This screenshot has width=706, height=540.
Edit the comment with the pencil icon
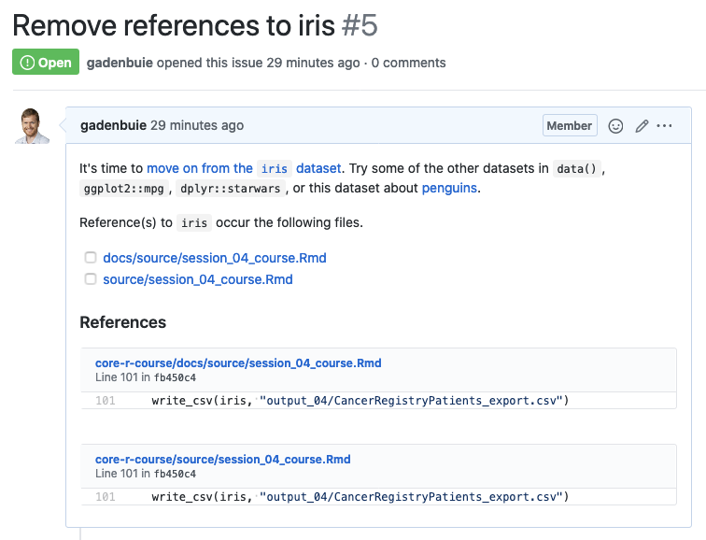pos(642,126)
